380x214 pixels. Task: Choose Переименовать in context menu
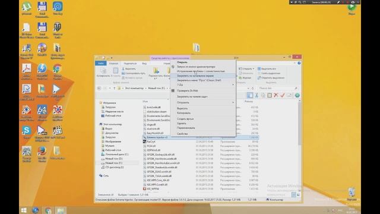point(203,128)
